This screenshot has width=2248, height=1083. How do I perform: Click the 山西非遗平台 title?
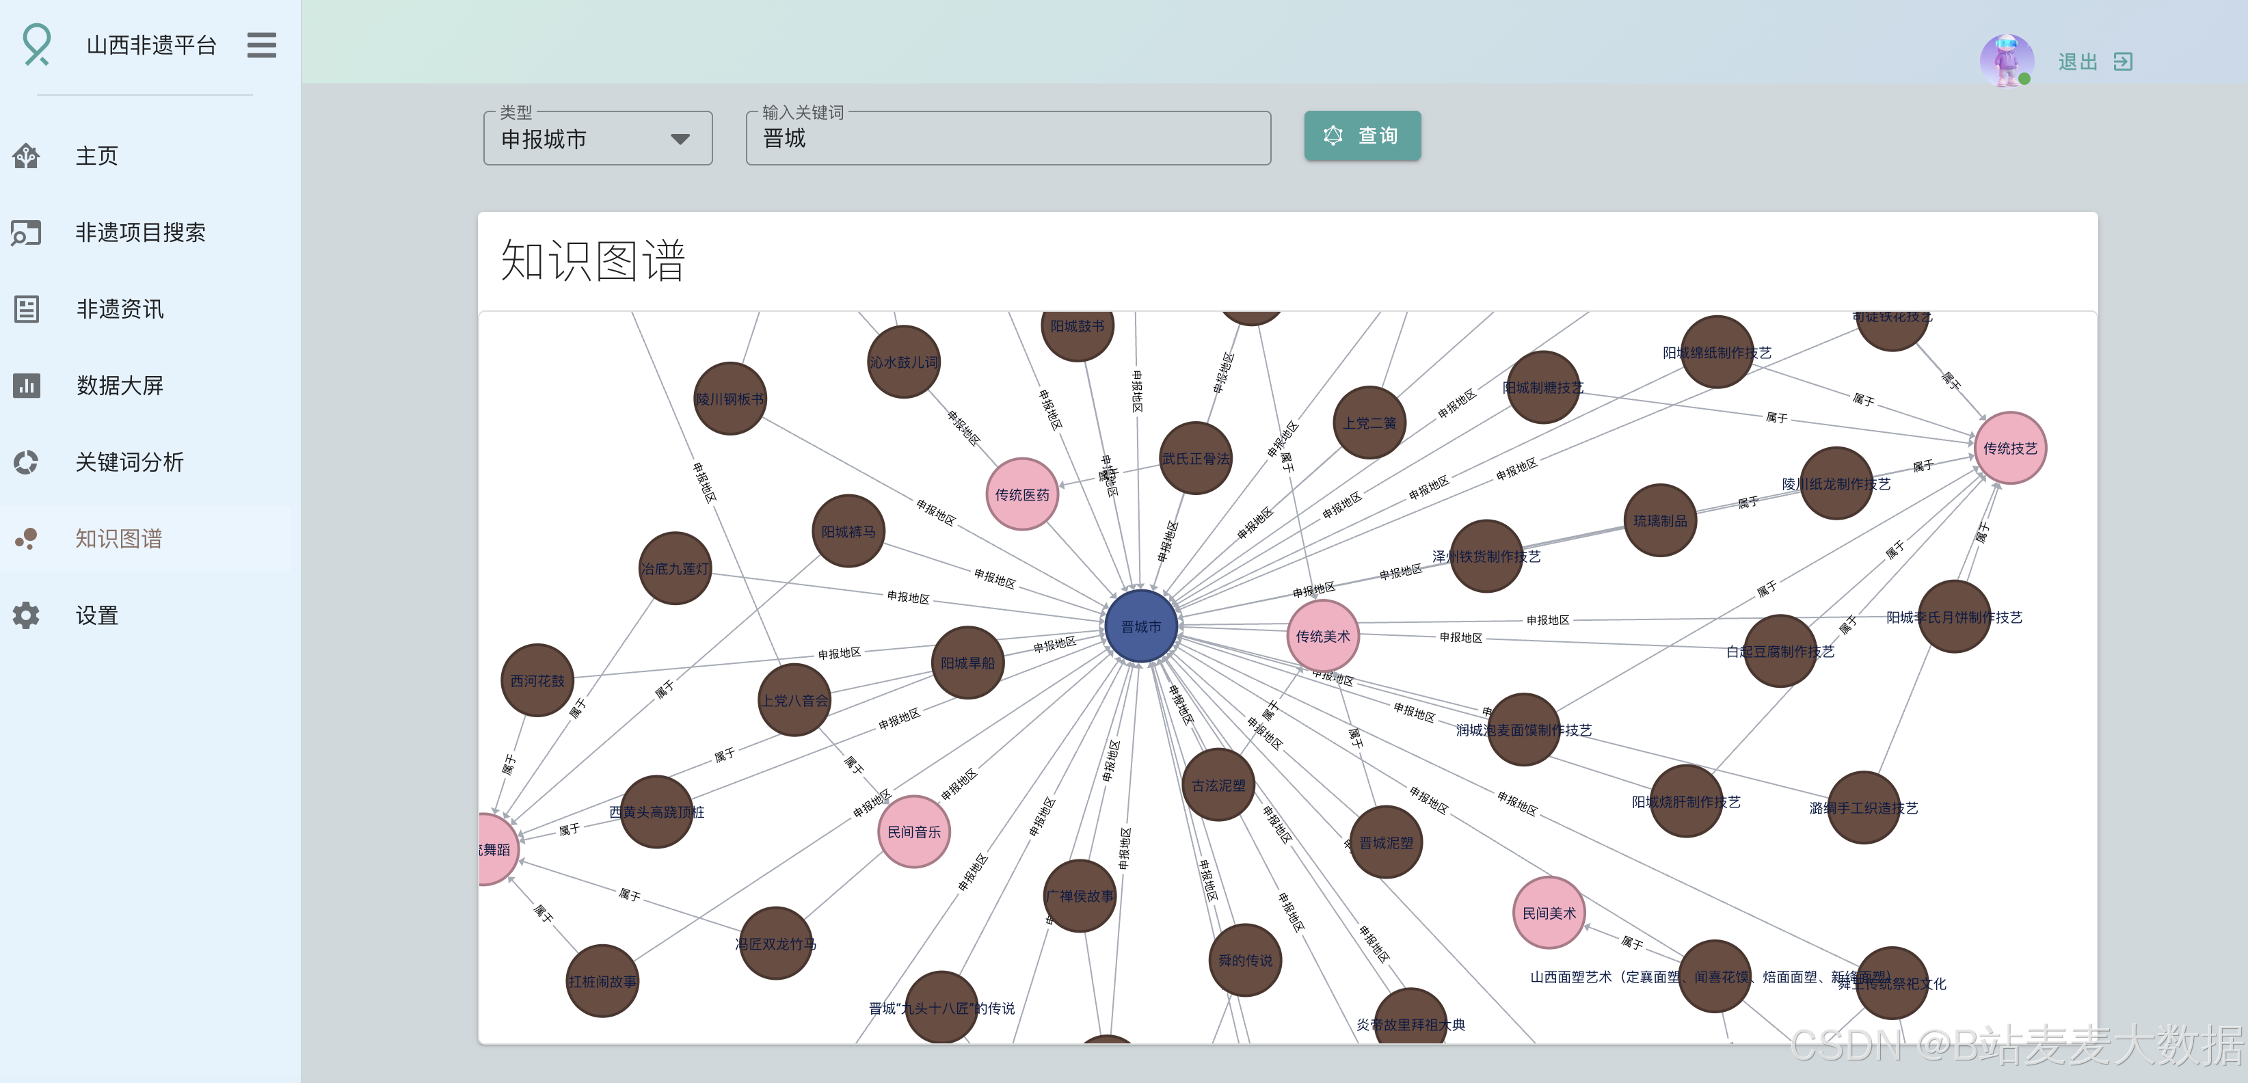tap(151, 45)
